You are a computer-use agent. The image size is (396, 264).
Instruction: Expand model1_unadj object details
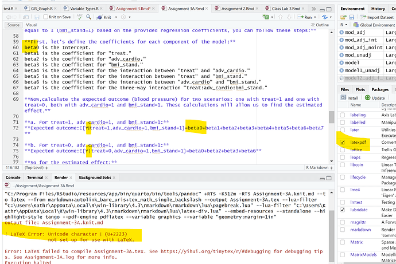[x=341, y=70]
